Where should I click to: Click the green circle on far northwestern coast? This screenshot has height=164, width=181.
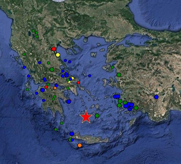[x=24, y=54]
